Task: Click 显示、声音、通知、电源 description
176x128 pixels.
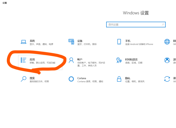Action: click(41, 44)
